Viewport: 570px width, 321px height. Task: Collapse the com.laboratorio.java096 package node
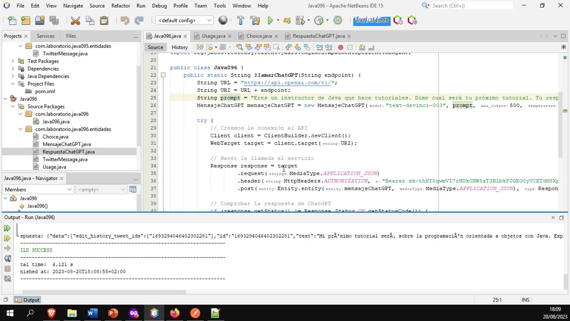coord(20,114)
